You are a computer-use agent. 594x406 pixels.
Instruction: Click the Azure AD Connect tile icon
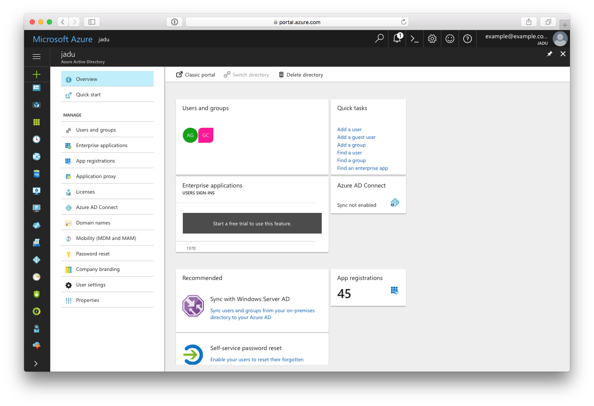(x=395, y=203)
